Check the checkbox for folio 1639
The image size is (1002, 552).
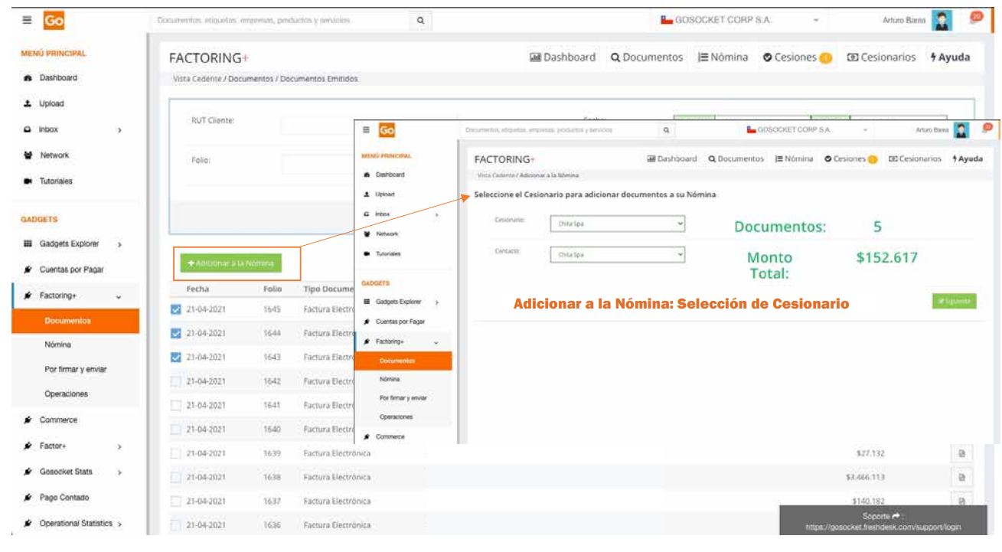[x=176, y=453]
